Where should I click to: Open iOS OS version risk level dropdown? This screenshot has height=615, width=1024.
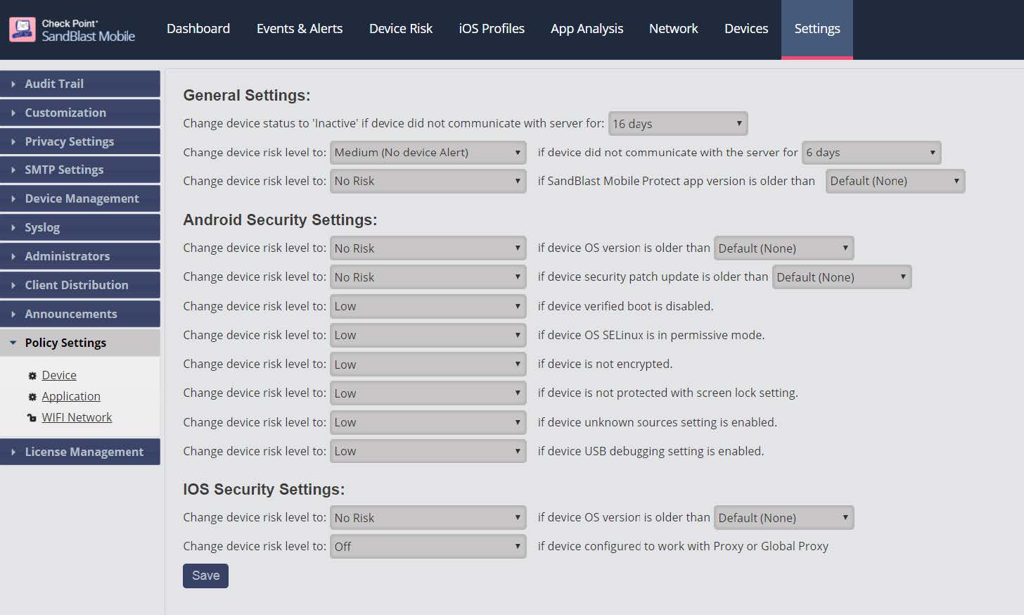428,518
